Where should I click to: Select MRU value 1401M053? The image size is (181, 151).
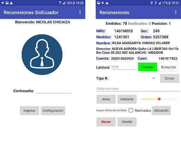tap(123, 31)
